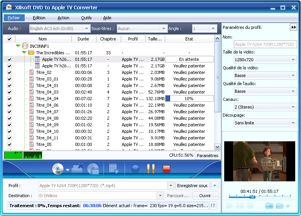Stop conversion with the red square icon

(x=166, y=169)
